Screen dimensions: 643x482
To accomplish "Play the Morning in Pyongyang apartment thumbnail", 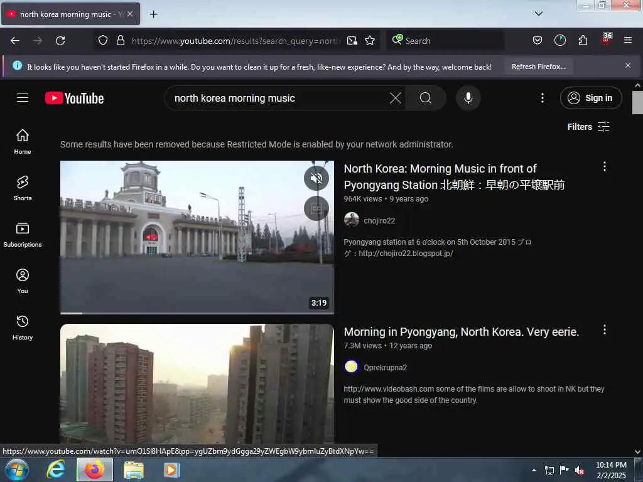I will point(197,383).
